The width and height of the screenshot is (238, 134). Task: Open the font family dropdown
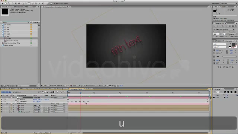(x=221, y=44)
